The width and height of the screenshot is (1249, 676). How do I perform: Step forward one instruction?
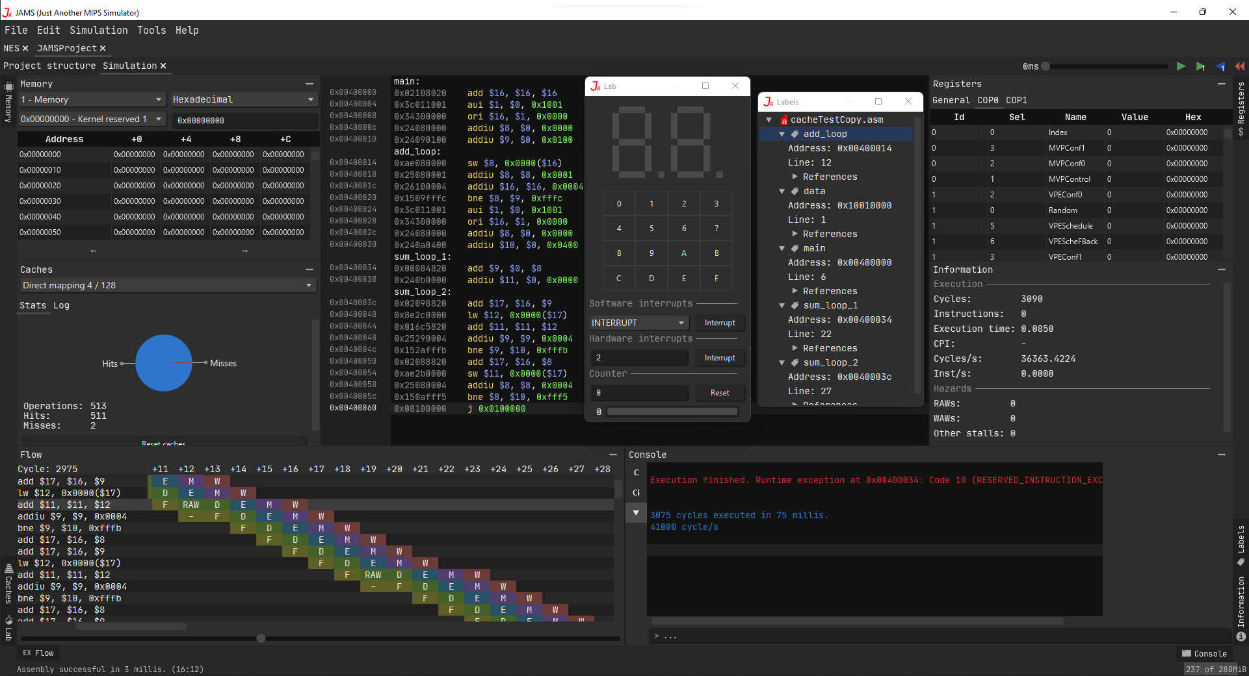(1201, 66)
